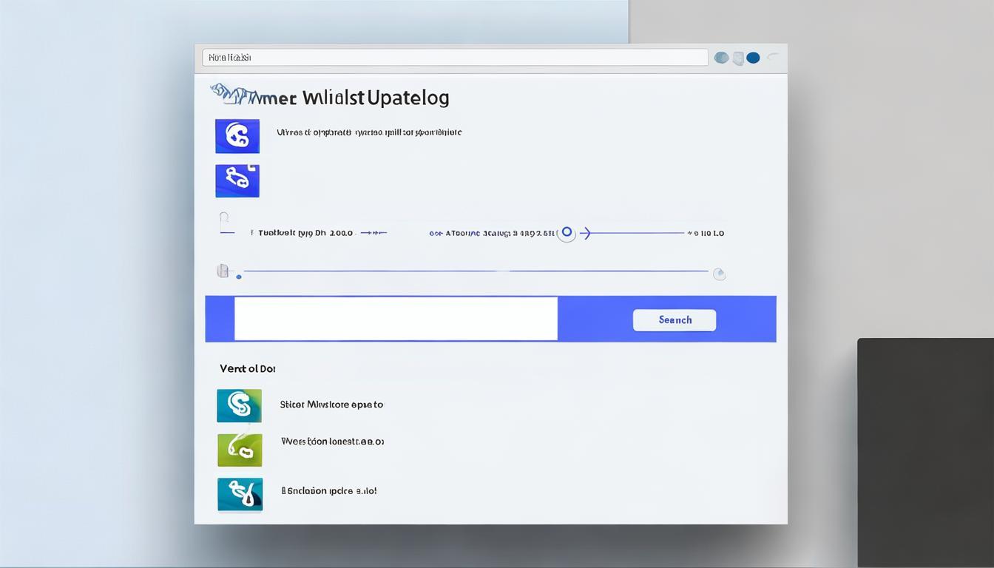Open the teal icon beside 'Sticor Mlivsicore'
The image size is (994, 568).
pos(239,405)
